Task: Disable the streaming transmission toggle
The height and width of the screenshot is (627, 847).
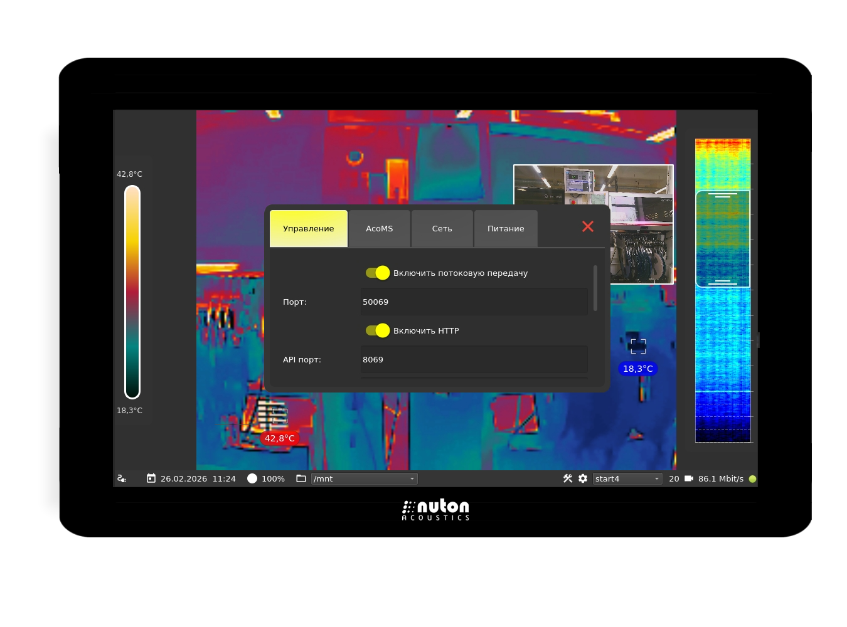Action: [378, 273]
